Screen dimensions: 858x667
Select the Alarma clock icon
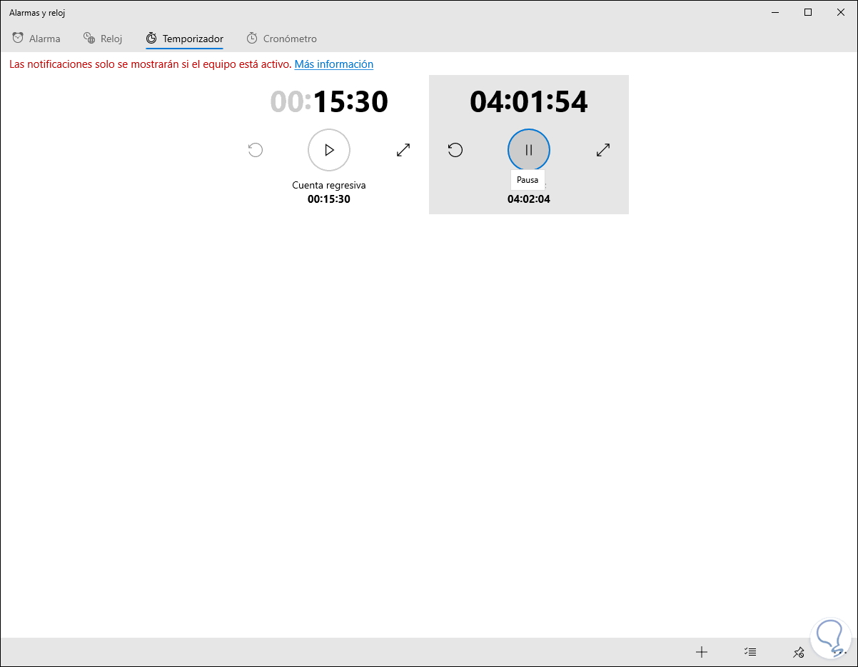(16, 38)
